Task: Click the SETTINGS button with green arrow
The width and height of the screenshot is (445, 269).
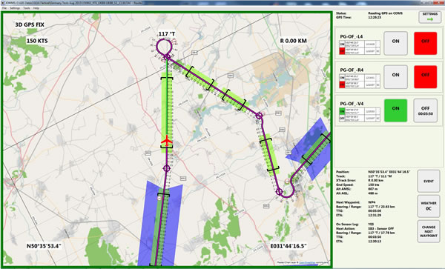Action: (429, 17)
